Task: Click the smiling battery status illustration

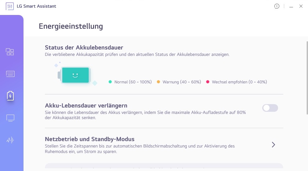Action: click(74, 75)
